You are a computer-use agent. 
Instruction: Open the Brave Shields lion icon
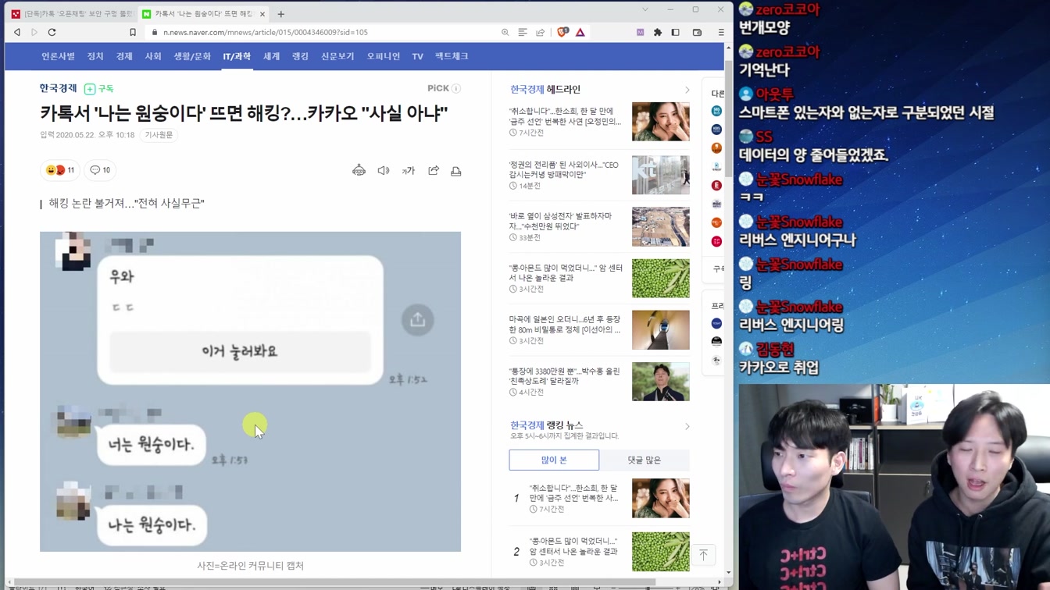pyautogui.click(x=562, y=32)
